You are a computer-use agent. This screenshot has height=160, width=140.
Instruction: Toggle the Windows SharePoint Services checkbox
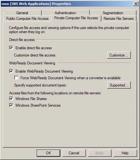coord(11,105)
